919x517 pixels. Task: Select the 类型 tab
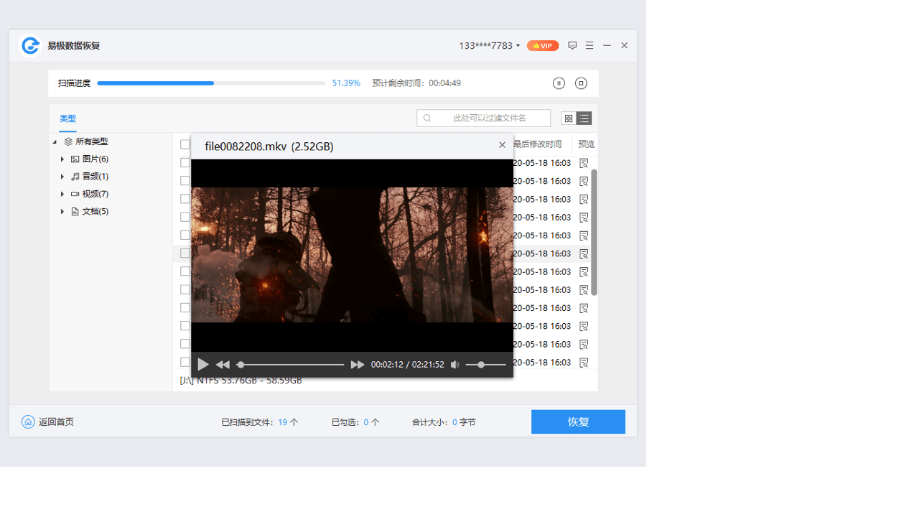pyautogui.click(x=67, y=118)
